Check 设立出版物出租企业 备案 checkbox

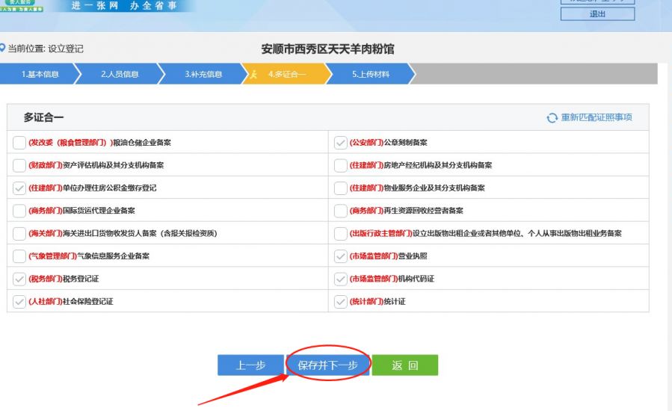pyautogui.click(x=340, y=233)
